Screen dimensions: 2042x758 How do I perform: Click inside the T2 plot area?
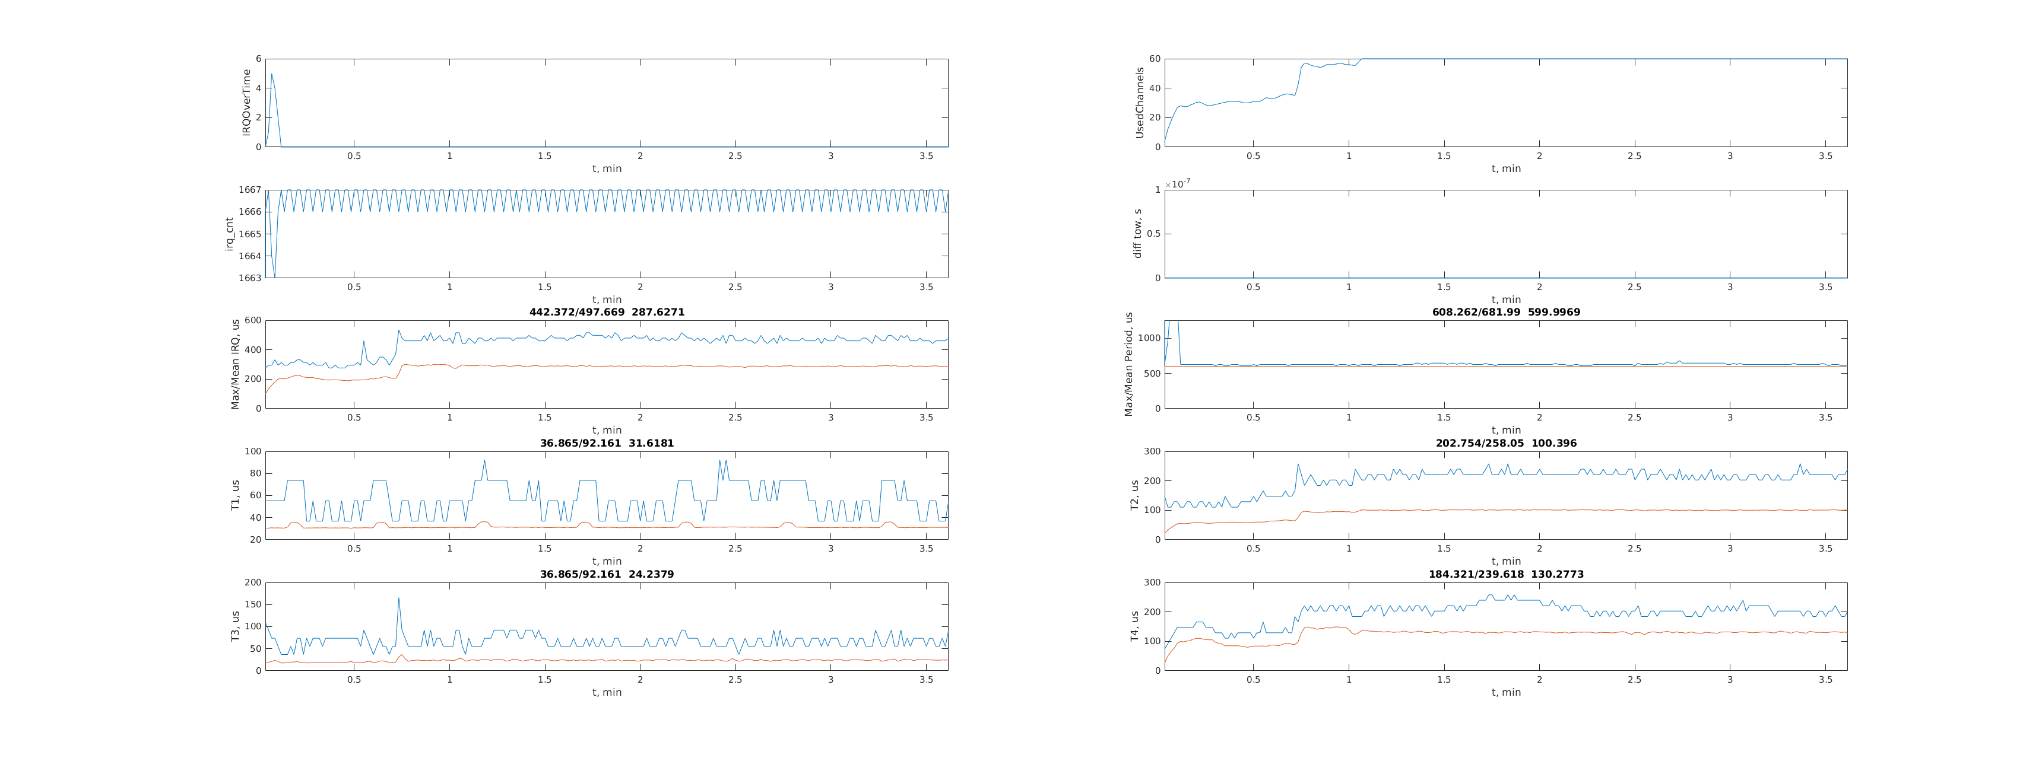1506,495
